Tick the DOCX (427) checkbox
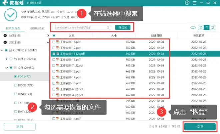Screen dimensions: 220x134 point(16,85)
